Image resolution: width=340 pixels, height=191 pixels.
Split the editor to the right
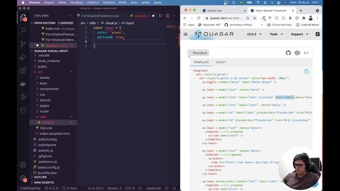[x=168, y=15]
